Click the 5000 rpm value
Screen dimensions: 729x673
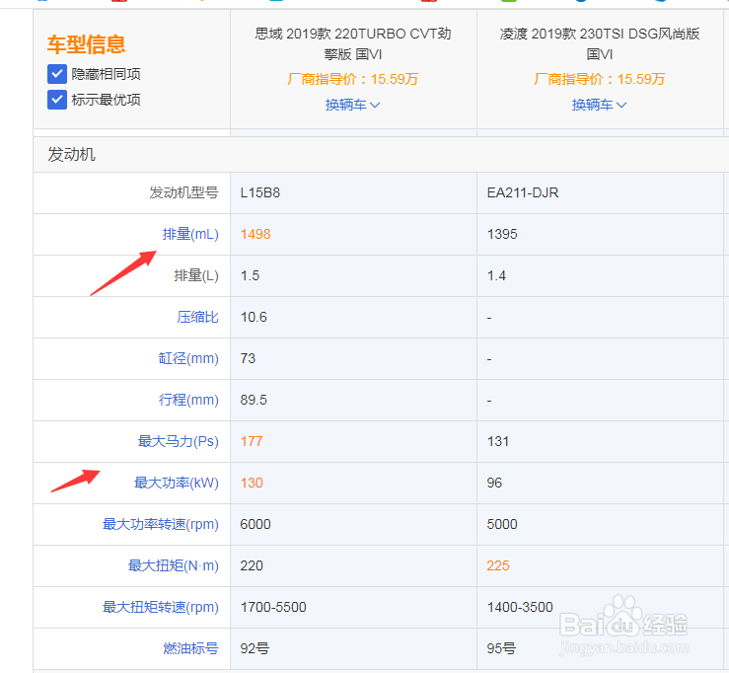point(502,524)
